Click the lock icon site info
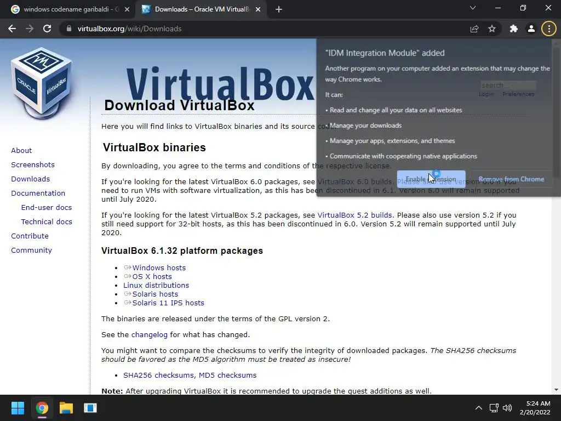The width and height of the screenshot is (561, 421). [x=69, y=29]
